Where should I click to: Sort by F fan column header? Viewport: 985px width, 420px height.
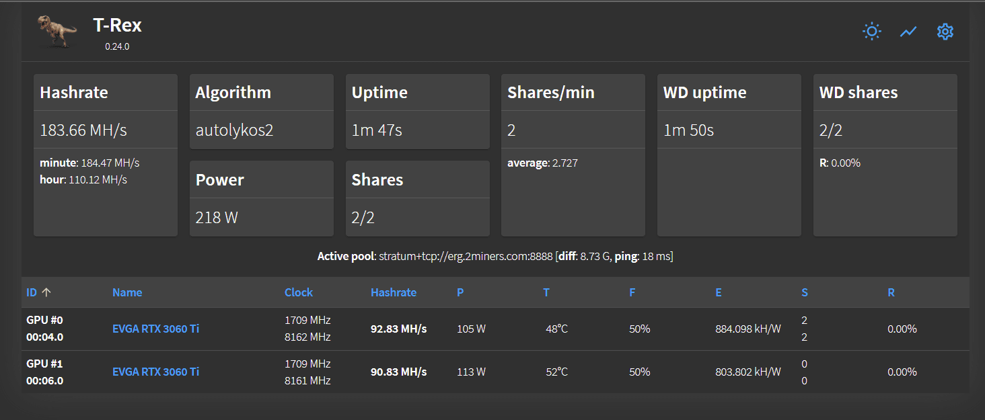[632, 292]
